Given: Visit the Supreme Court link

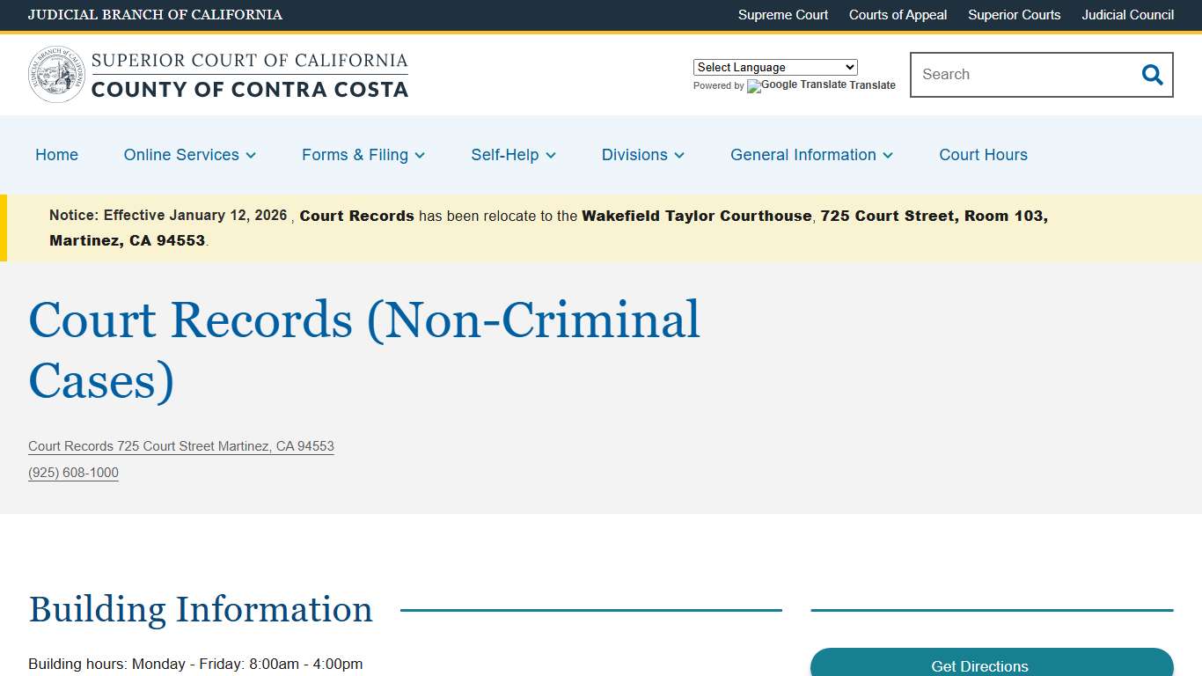Looking at the screenshot, I should click(782, 15).
